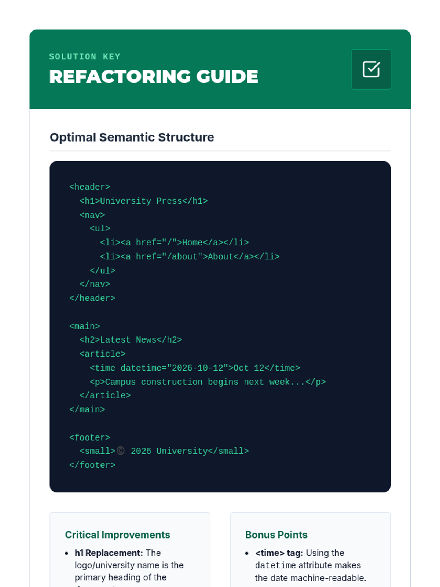The image size is (440, 587).
Task: Click the time datetime code line
Action: (x=195, y=368)
